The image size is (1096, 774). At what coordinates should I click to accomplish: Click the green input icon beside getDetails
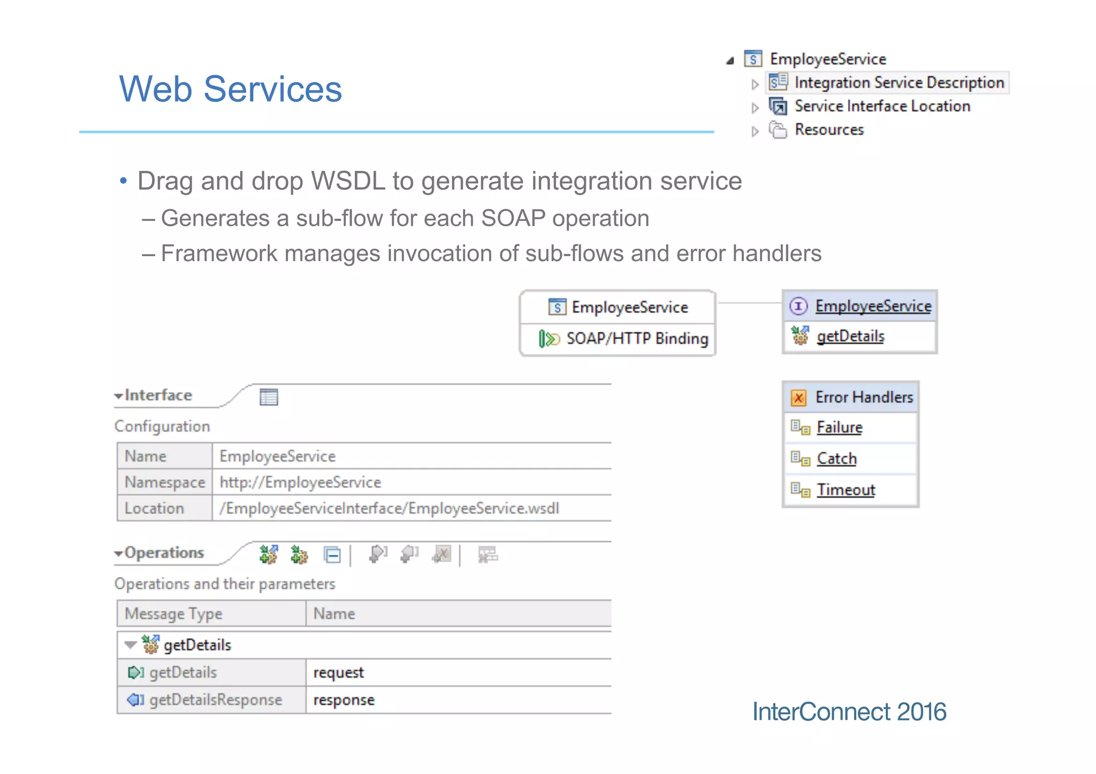tap(136, 672)
